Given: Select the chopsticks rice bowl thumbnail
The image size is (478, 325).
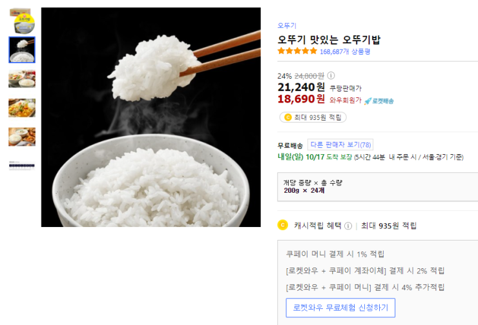Looking at the screenshot, I should (22, 50).
